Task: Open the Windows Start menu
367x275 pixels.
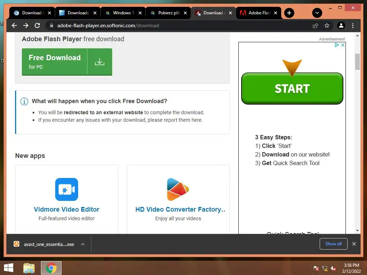Action: point(9,268)
